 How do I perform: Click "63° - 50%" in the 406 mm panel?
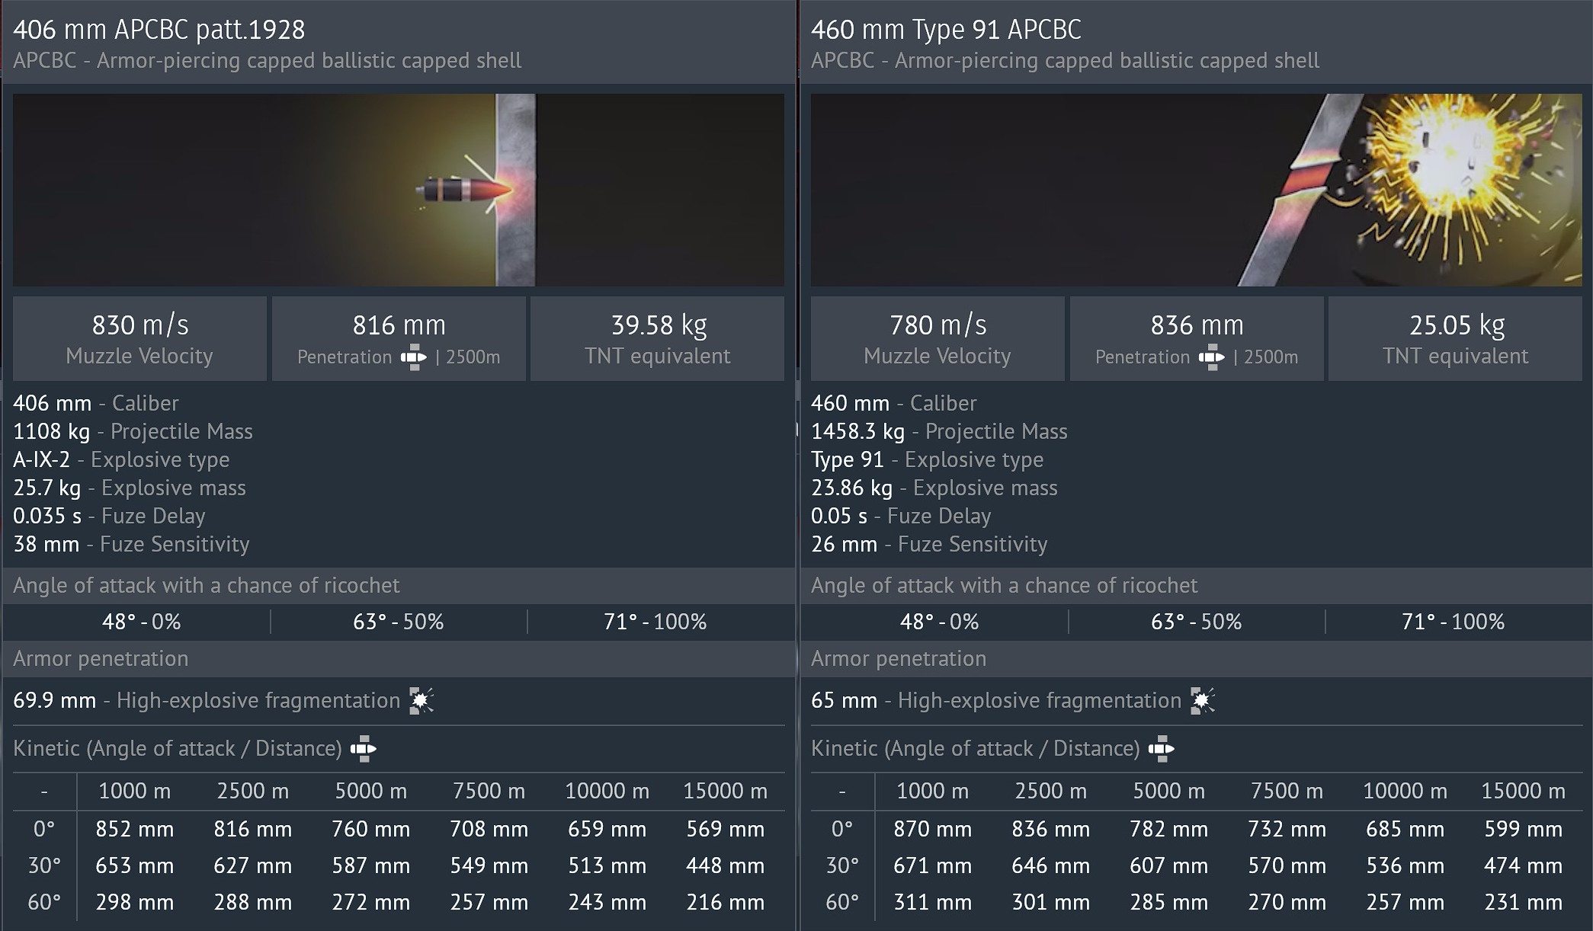[x=399, y=622]
